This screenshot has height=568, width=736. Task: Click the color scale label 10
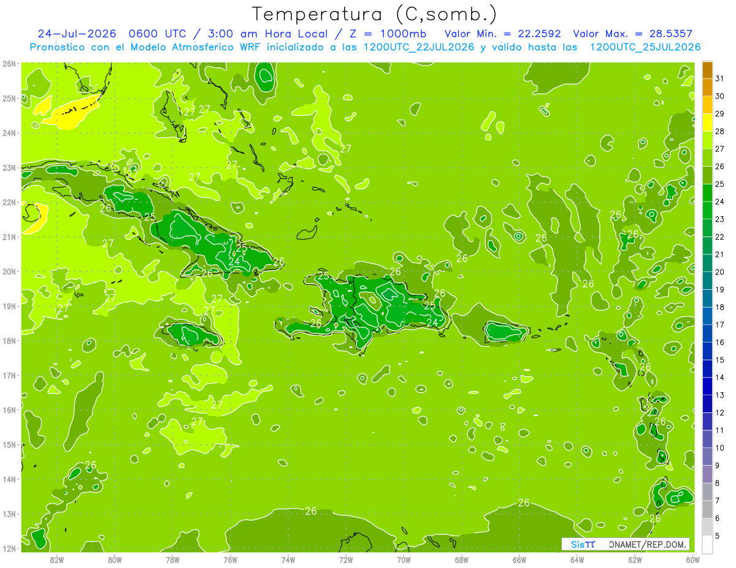coord(719,448)
